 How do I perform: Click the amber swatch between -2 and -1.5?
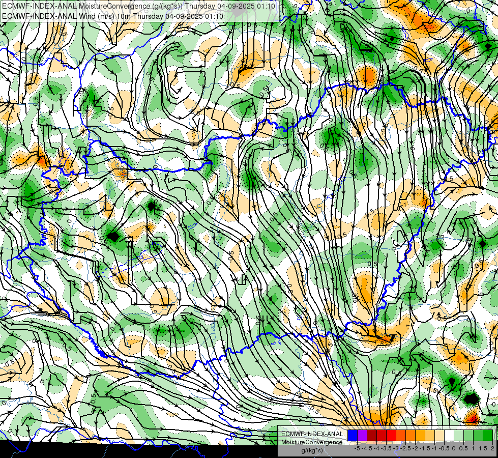point(420,436)
